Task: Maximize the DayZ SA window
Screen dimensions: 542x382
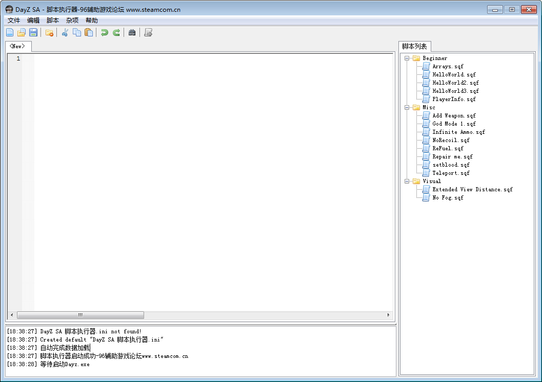Action: [x=512, y=10]
